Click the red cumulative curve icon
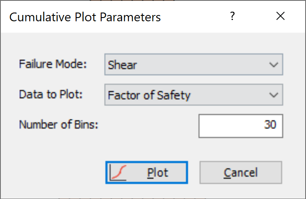 [x=118, y=173]
